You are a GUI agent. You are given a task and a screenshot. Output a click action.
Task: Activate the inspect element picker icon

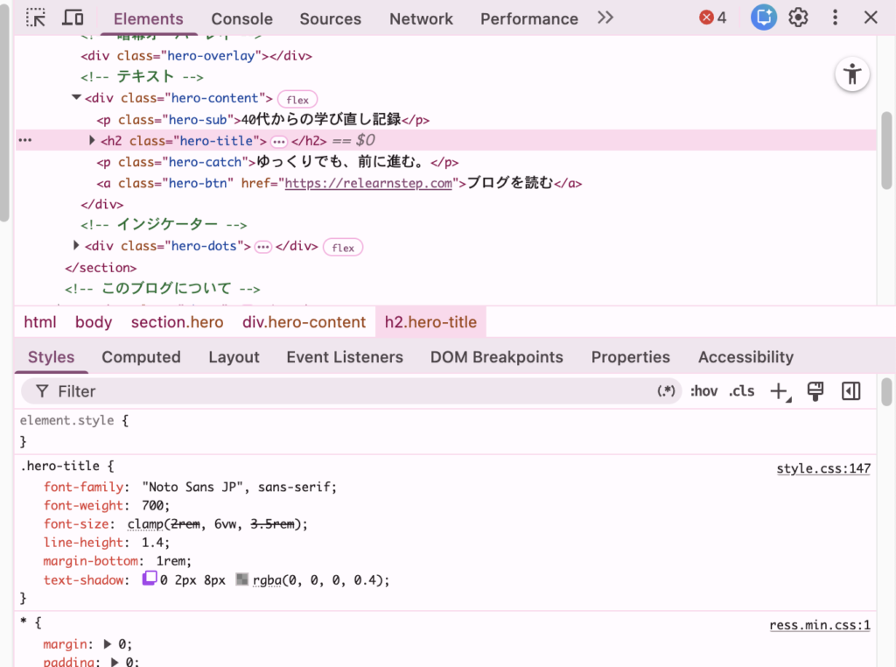click(35, 18)
